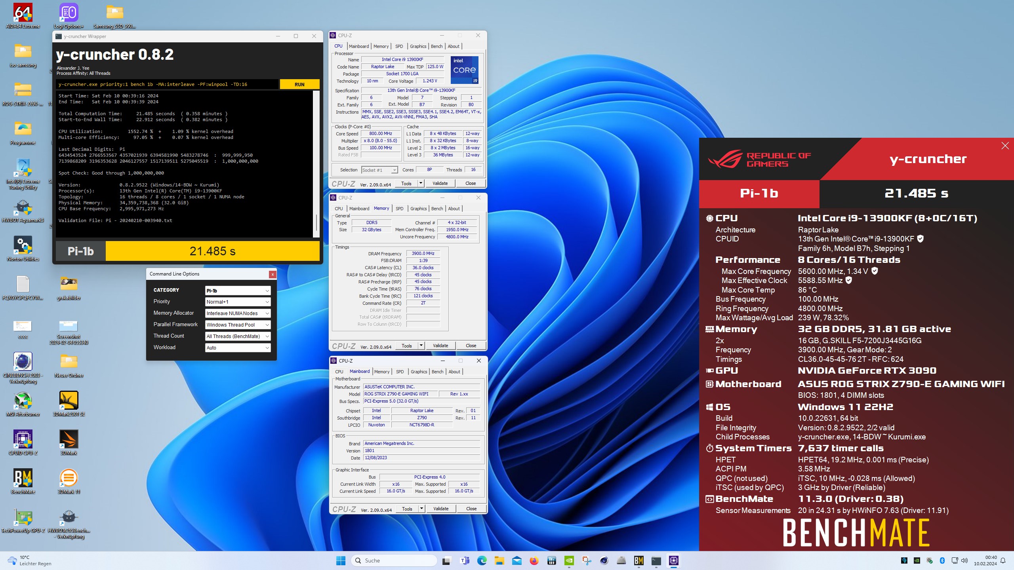Open the Logi Options+ desktop shortcut

(69, 16)
